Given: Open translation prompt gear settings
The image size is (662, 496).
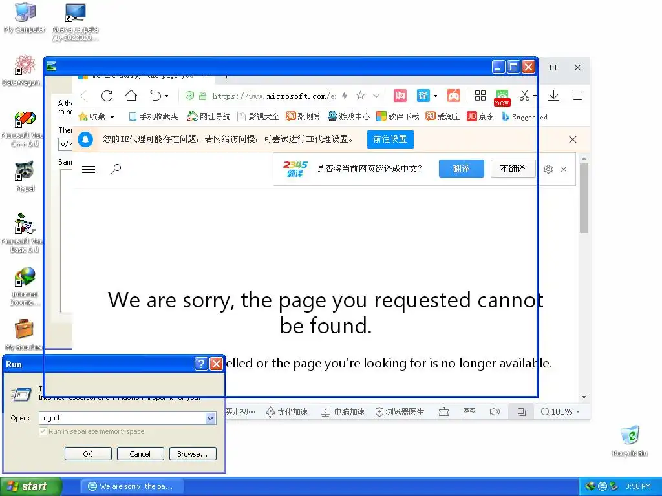Looking at the screenshot, I should click(x=548, y=169).
